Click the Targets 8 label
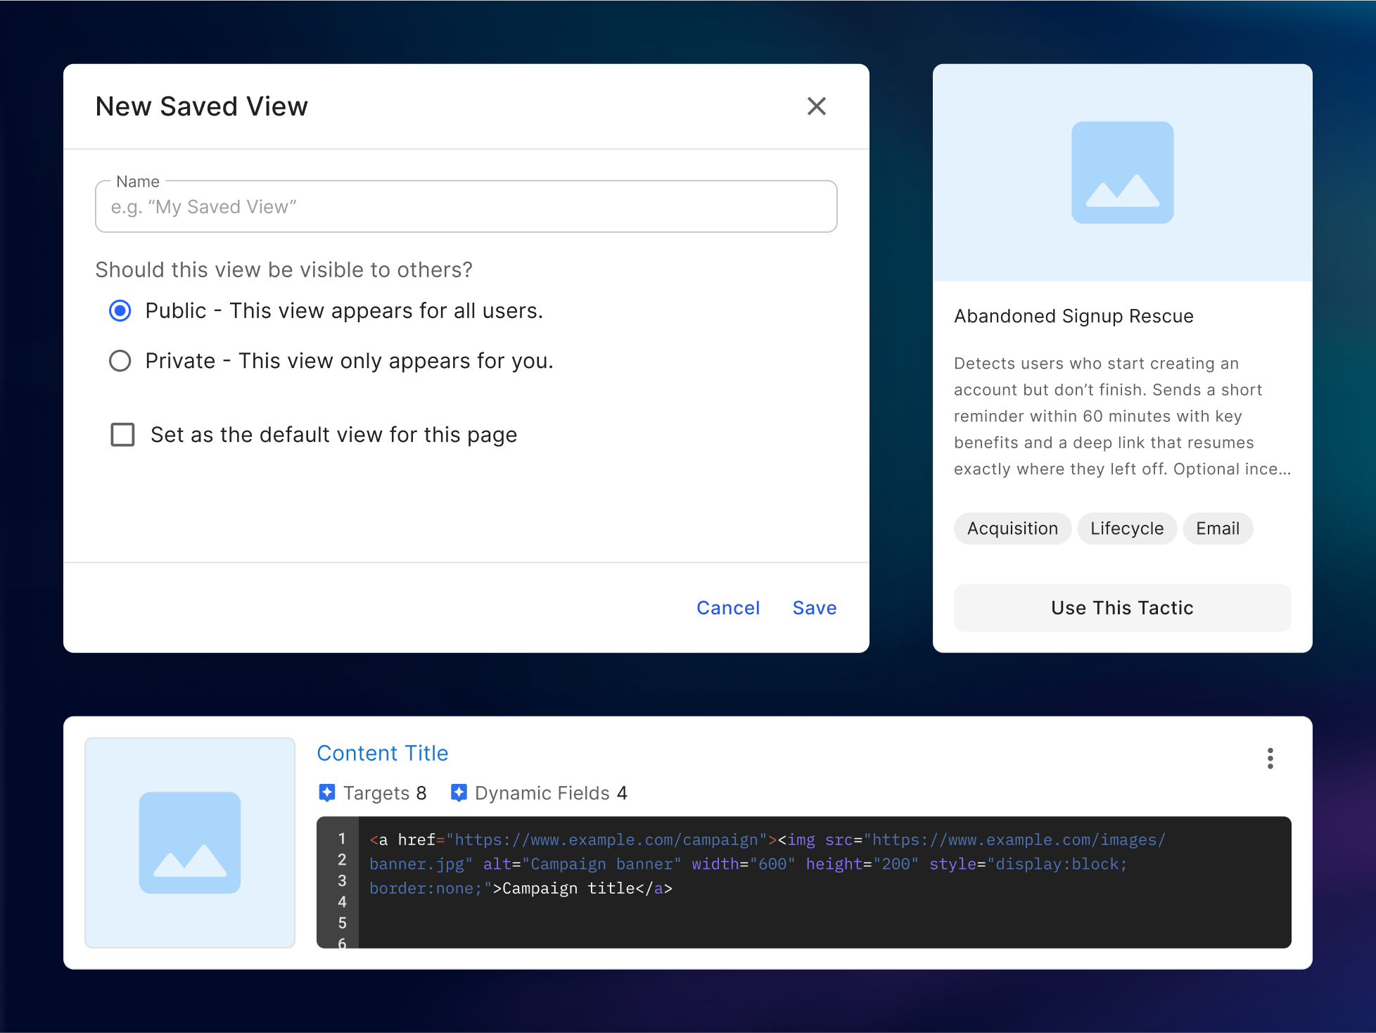Screen dimensions: 1376x1033 [385, 793]
